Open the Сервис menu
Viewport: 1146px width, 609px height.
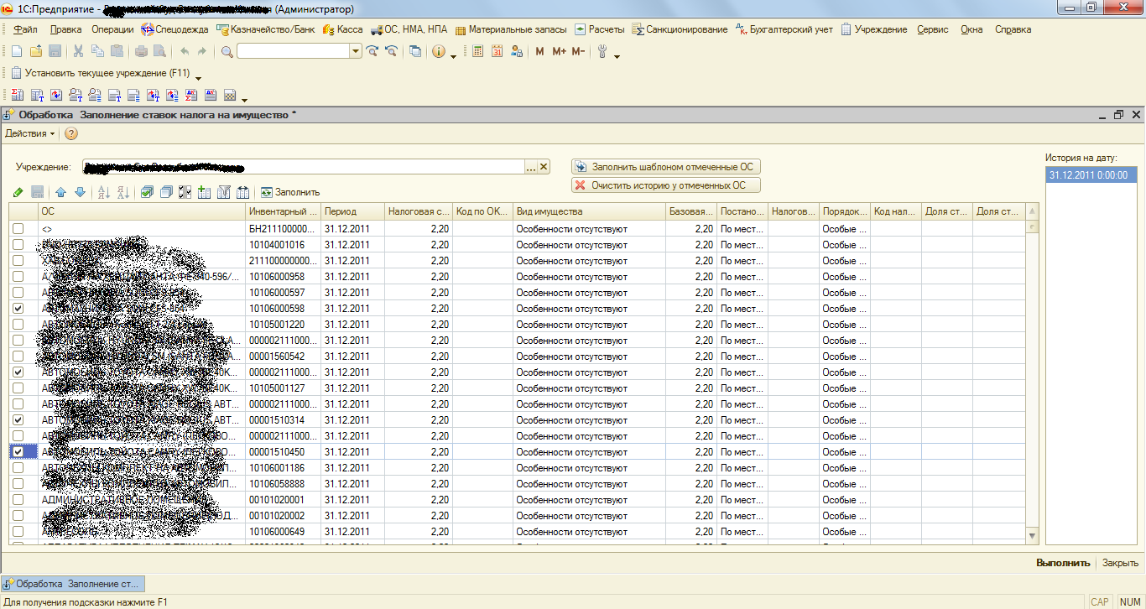933,29
